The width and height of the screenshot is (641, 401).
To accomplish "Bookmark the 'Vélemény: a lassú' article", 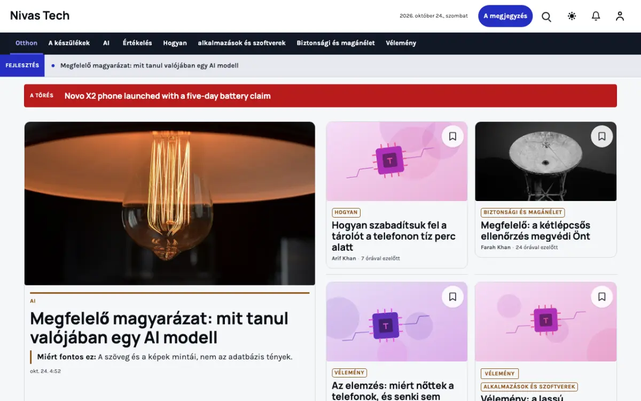I will [x=601, y=297].
